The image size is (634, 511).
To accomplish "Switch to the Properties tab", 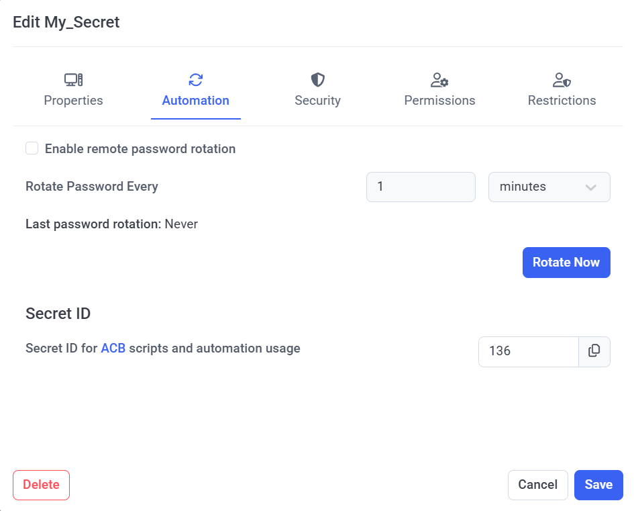I will (x=73, y=100).
